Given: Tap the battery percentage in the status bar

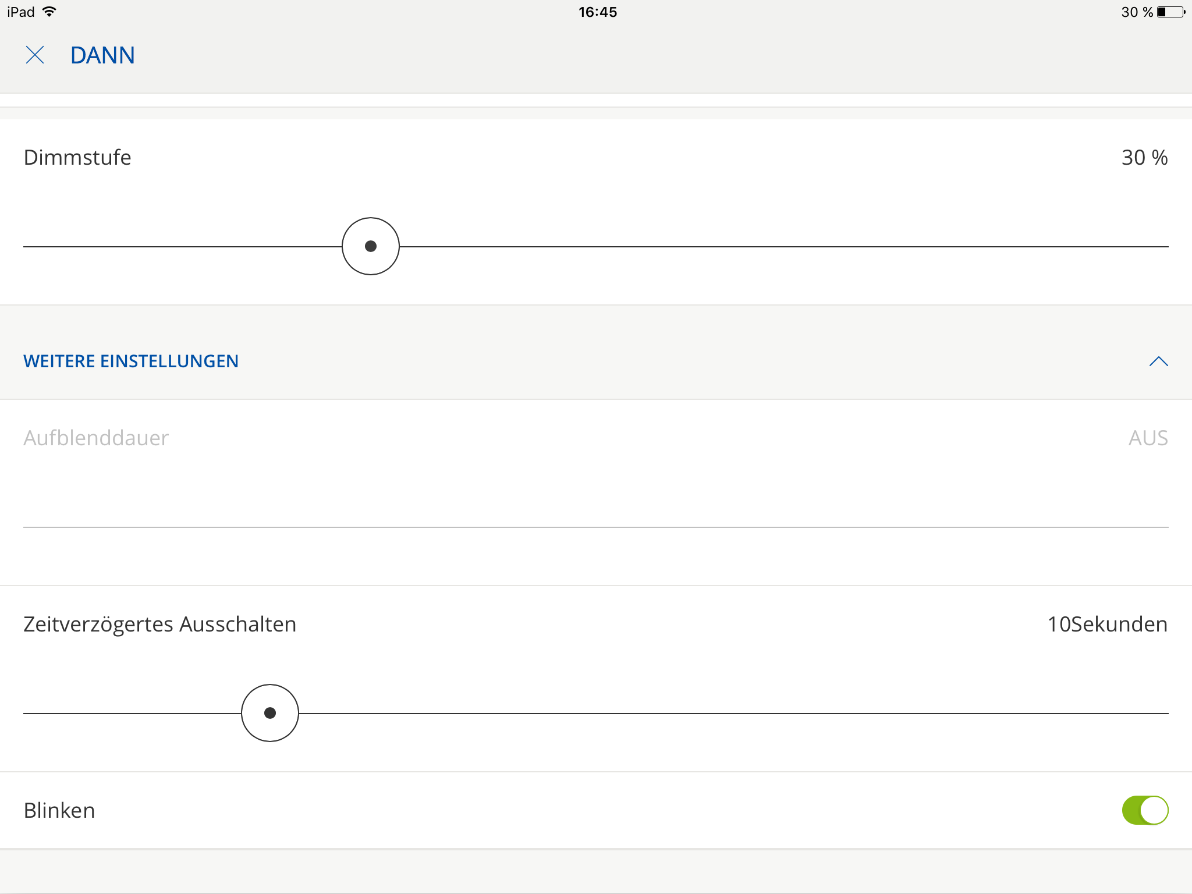Looking at the screenshot, I should click(x=1137, y=12).
